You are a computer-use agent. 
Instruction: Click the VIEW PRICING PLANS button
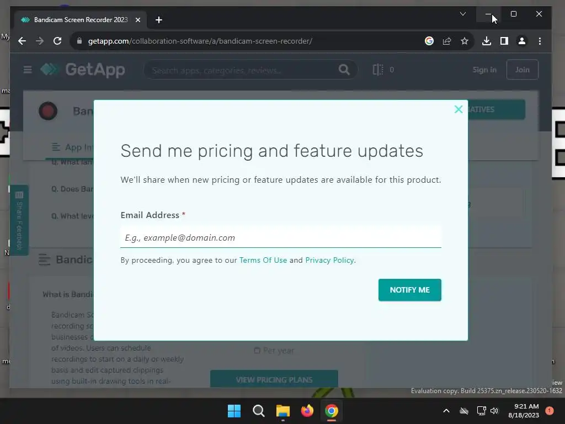coord(274,379)
